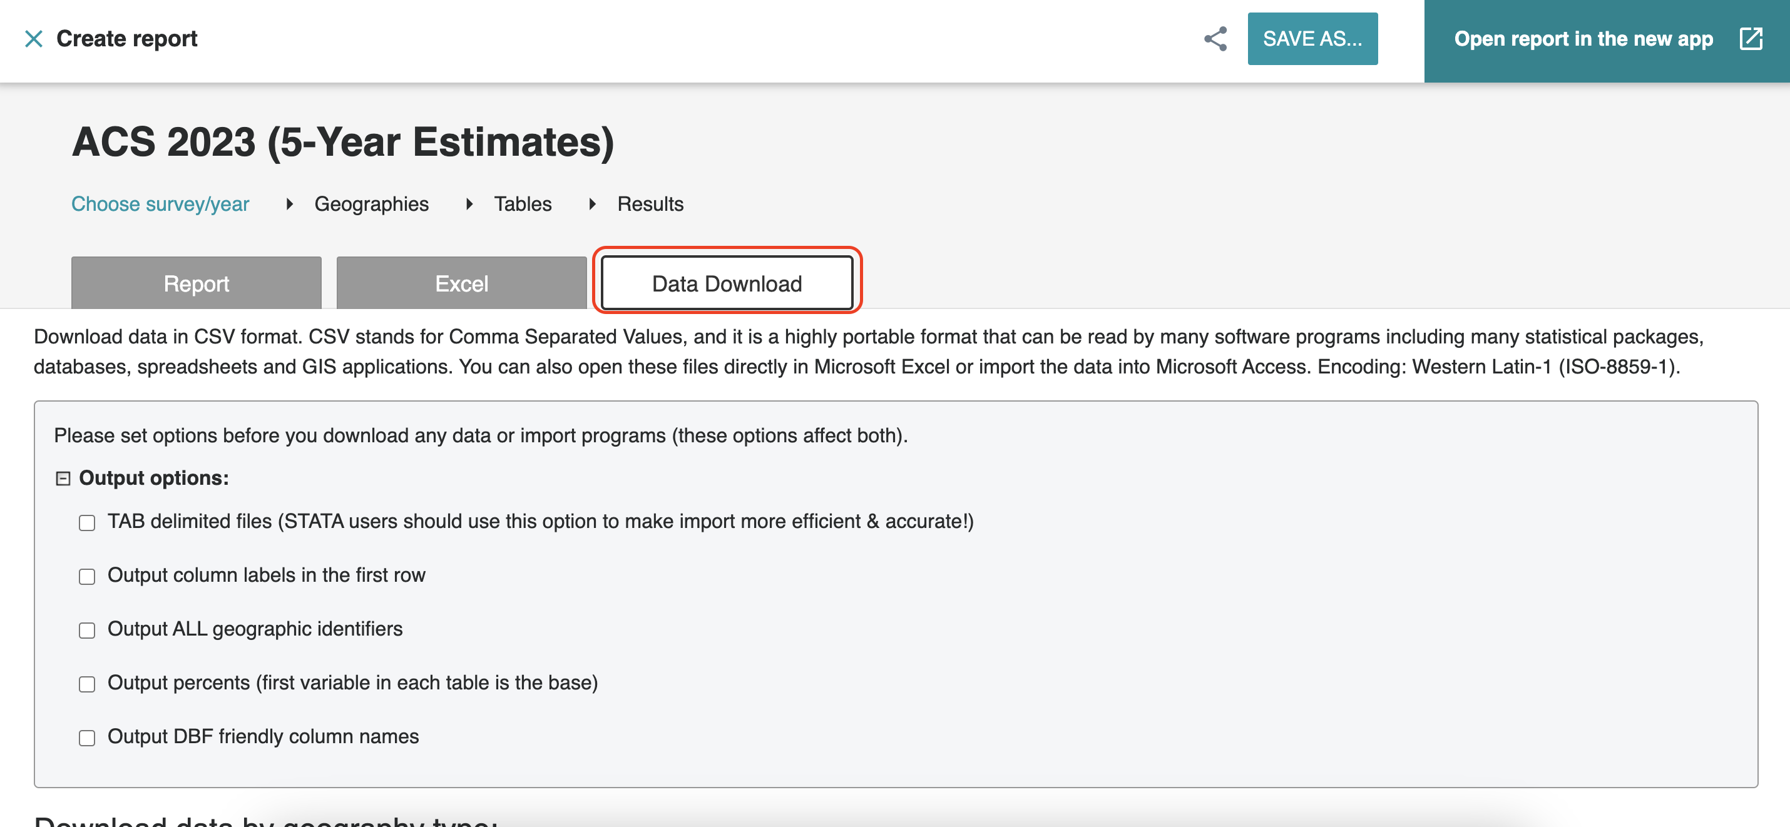Enable TAB delimited files option

87,523
